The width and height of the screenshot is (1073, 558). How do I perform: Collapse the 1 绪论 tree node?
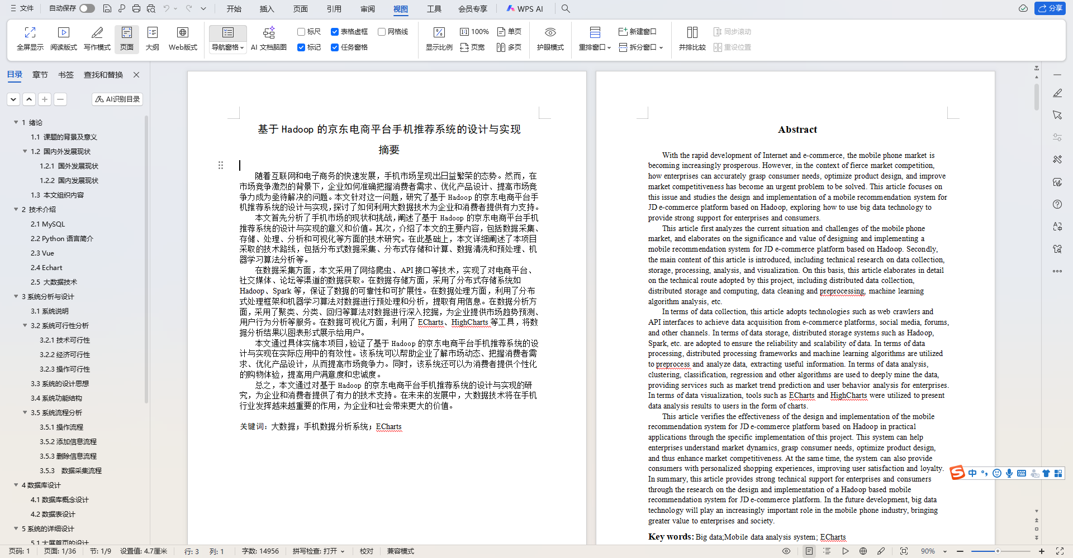(x=16, y=122)
